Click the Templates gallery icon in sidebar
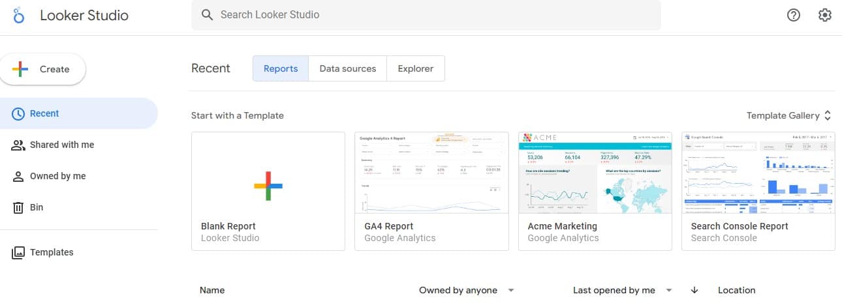The image size is (842, 305). point(18,252)
